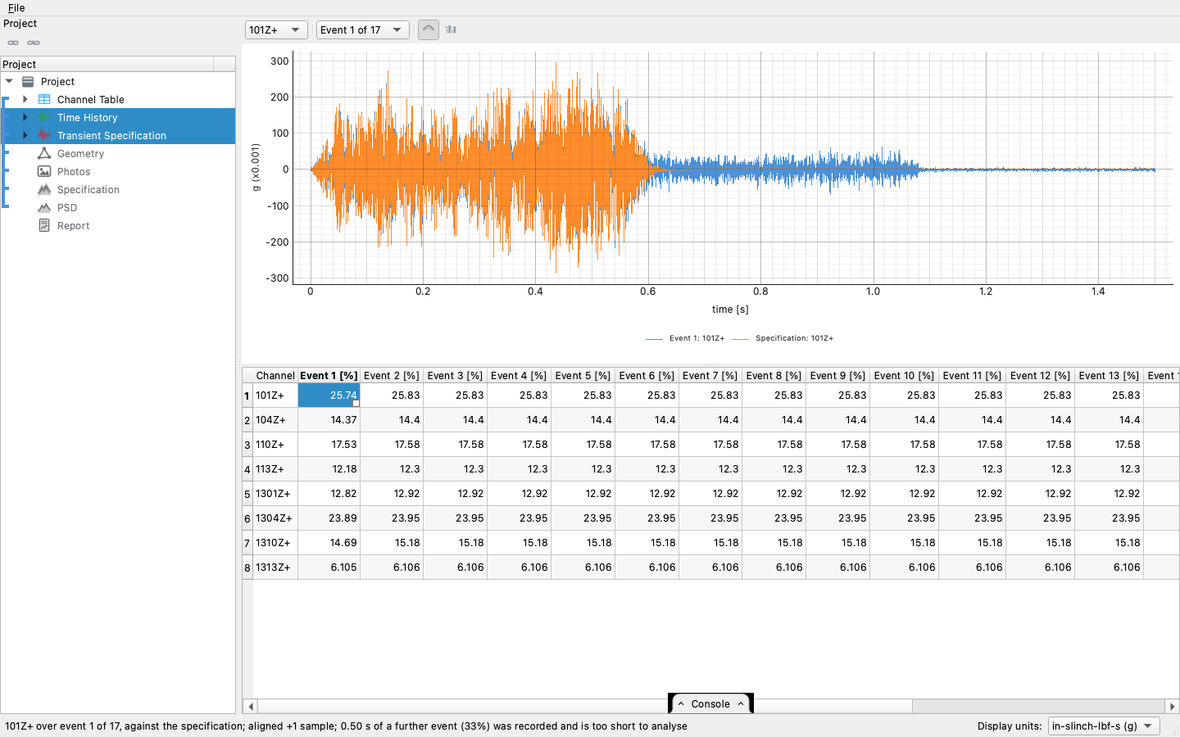Screen dimensions: 1180x737
Task: Expand the Channel Table node
Action: pos(25,99)
